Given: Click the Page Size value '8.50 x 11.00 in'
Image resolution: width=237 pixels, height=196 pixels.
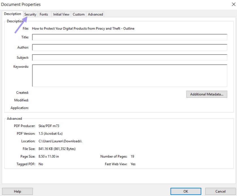Looking at the screenshot, I should tap(49, 156).
